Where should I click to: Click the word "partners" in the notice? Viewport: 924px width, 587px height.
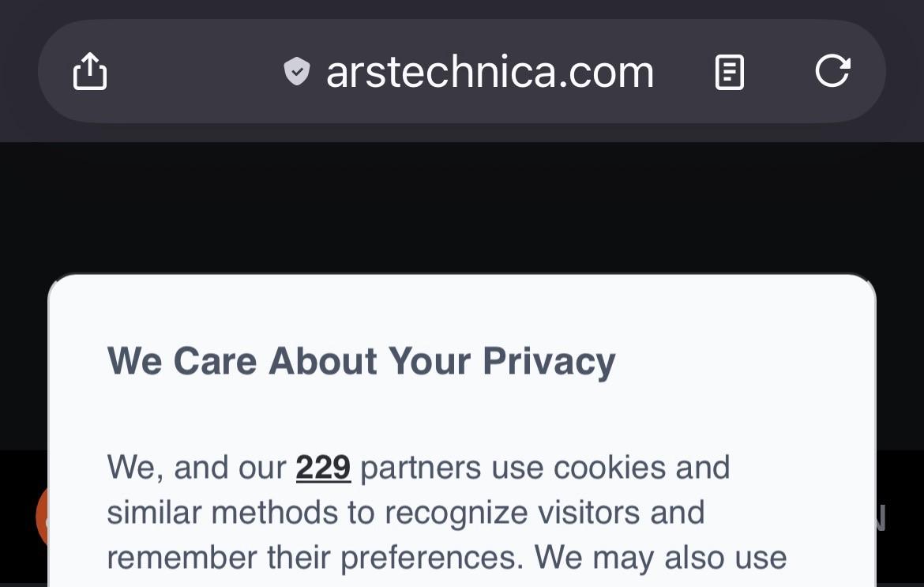tap(421, 467)
